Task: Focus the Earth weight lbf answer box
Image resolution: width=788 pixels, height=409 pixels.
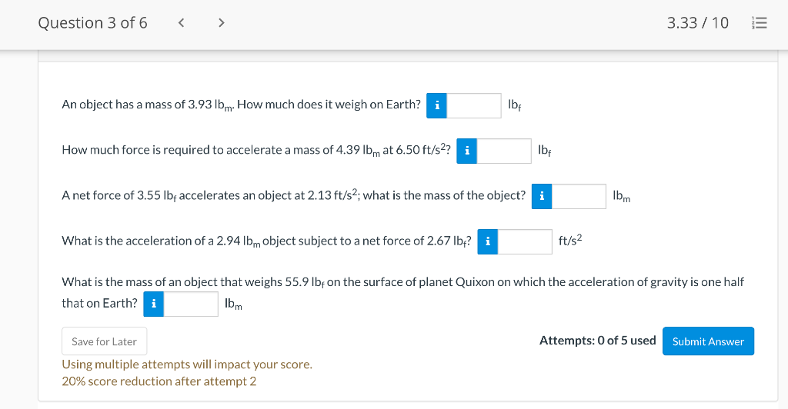Action: pyautogui.click(x=474, y=105)
